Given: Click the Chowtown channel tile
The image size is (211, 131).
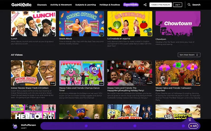Looking at the screenshot, I should [x=178, y=24].
